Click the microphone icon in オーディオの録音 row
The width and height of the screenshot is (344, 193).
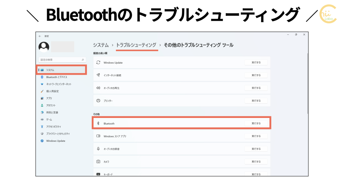click(98, 149)
